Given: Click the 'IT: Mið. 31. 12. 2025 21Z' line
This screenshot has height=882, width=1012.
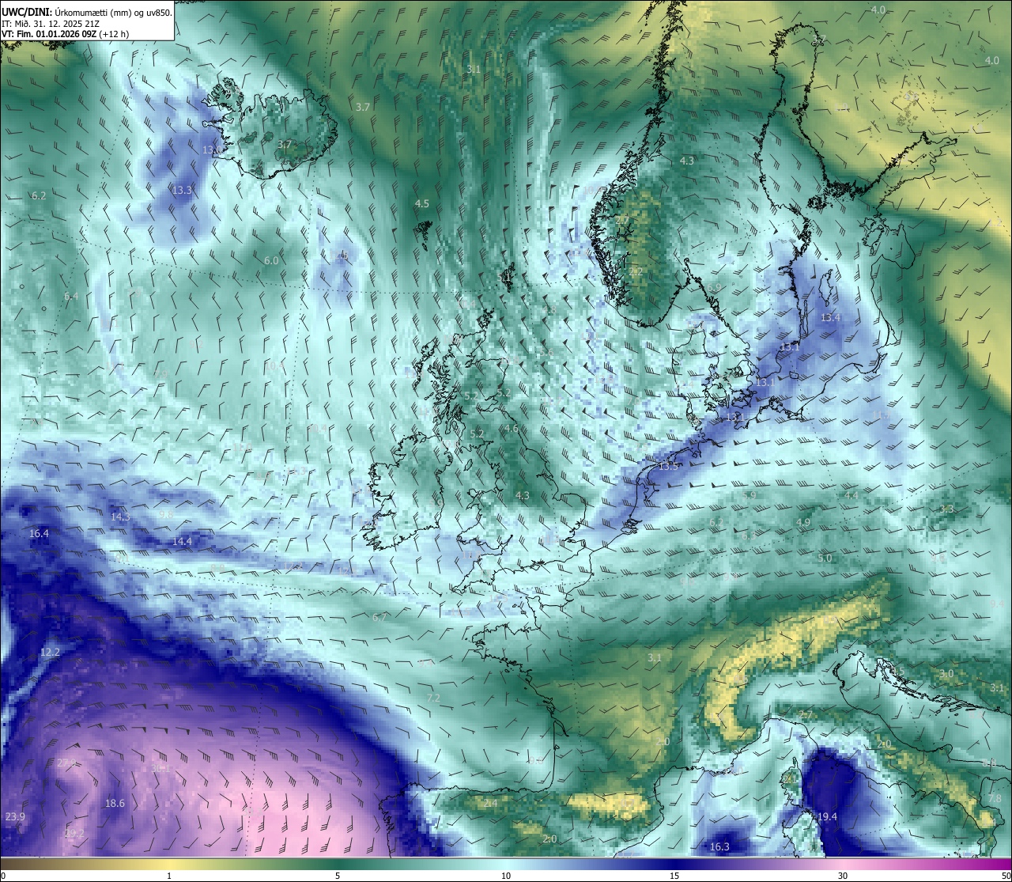Looking at the screenshot, I should 51,23.
